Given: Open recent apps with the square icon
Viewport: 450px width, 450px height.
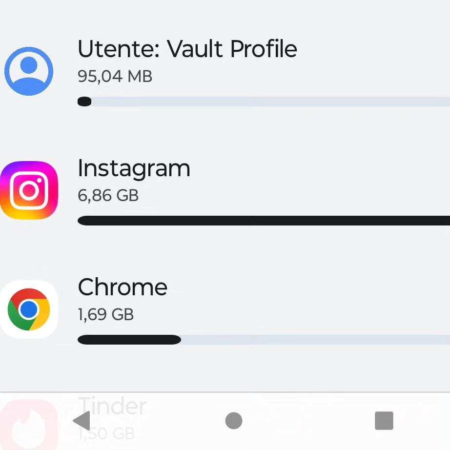Looking at the screenshot, I should [384, 421].
